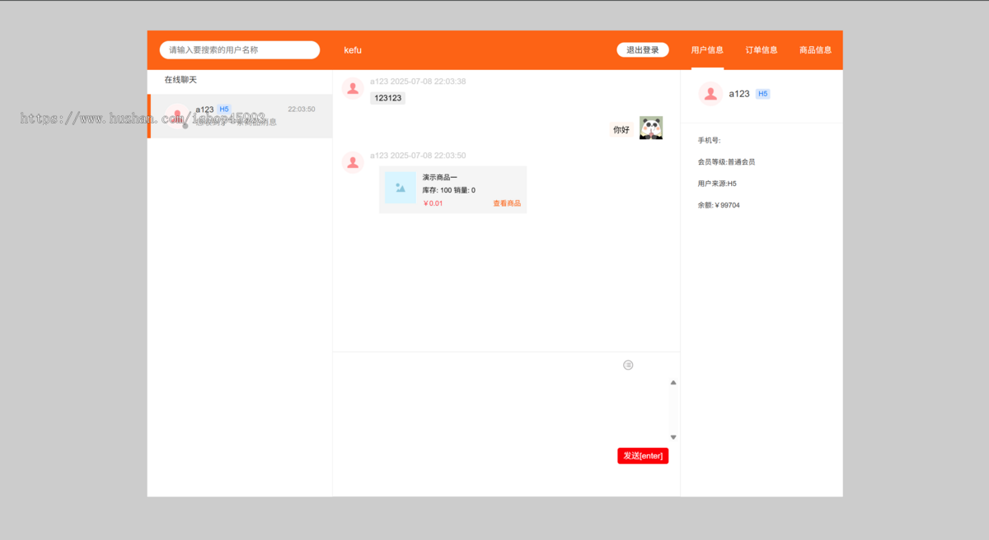This screenshot has height=540, width=989.
Task: Click the quick reply list icon above input
Action: [628, 365]
